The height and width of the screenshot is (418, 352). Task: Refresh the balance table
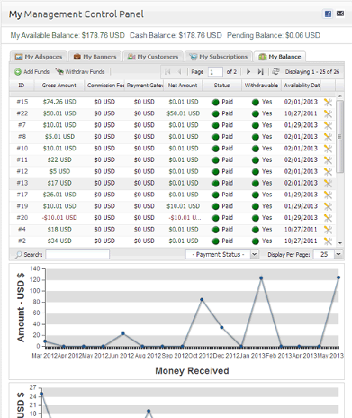276,72
